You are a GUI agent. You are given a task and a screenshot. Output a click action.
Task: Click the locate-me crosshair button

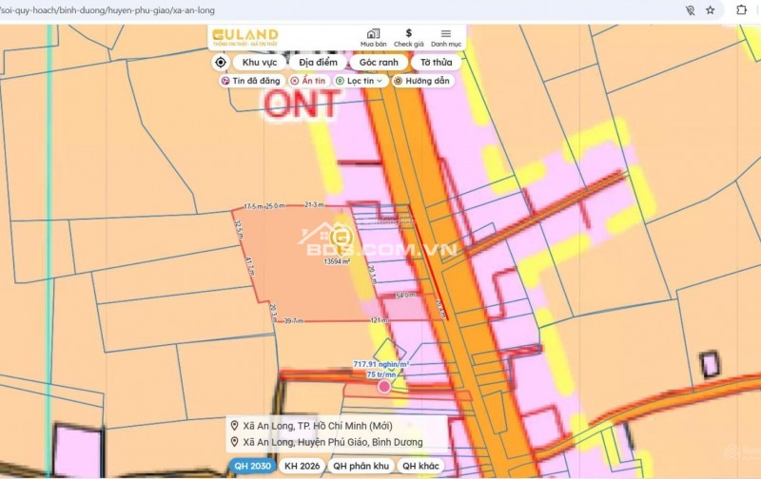[221, 62]
